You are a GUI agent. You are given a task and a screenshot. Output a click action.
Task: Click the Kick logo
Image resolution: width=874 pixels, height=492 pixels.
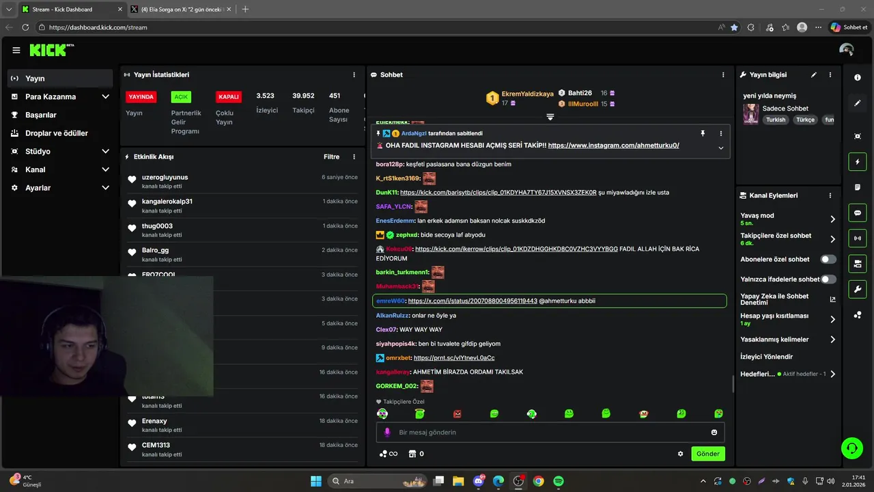52,50
